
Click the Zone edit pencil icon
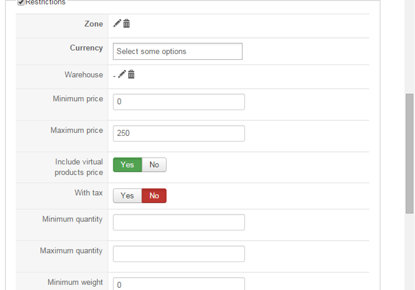[117, 24]
